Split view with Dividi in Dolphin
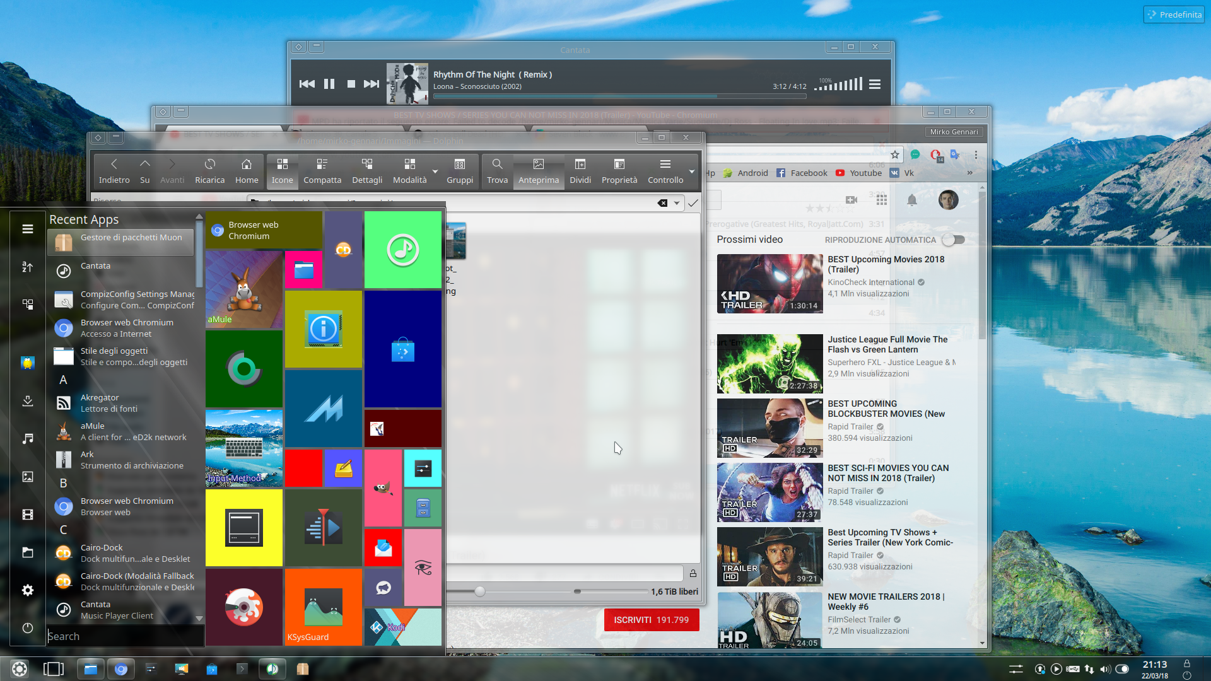1211x681 pixels. point(580,171)
